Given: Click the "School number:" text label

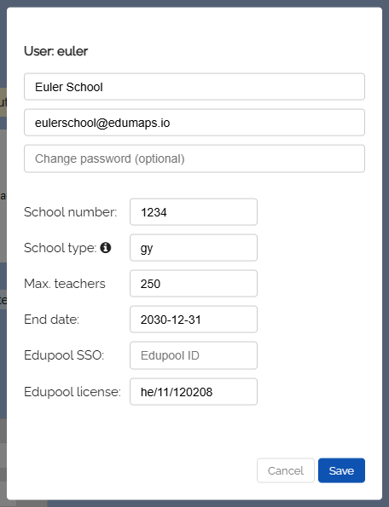Looking at the screenshot, I should click(71, 212).
